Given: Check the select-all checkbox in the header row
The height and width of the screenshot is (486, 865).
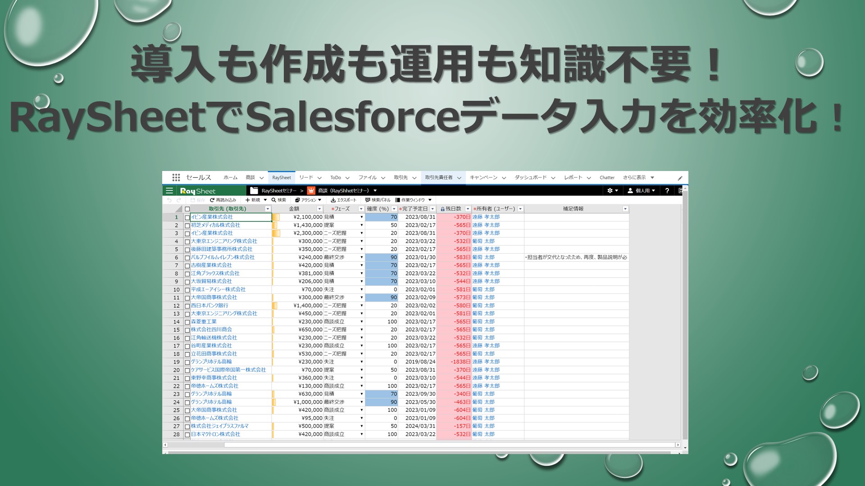Looking at the screenshot, I should pos(187,208).
